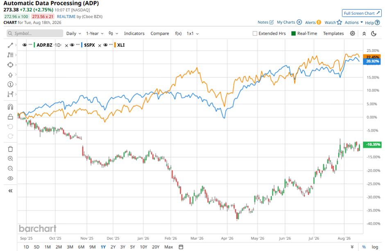Select the numbered label annotation tool
Viewport: 385px width, 251px height.
click(10, 84)
